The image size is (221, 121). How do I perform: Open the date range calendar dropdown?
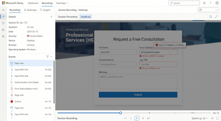click(x=208, y=10)
